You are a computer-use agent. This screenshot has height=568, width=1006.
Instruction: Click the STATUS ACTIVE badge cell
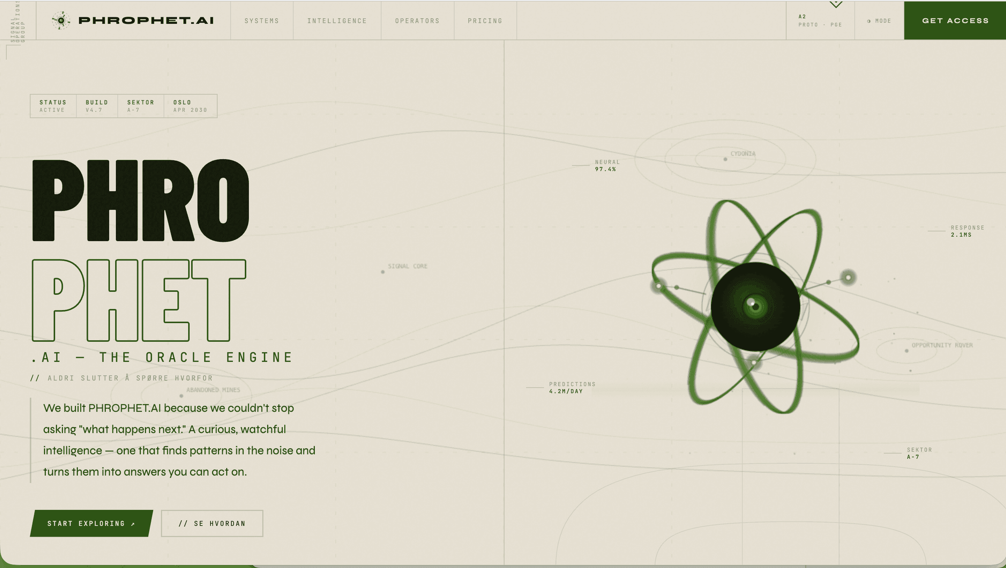53,106
